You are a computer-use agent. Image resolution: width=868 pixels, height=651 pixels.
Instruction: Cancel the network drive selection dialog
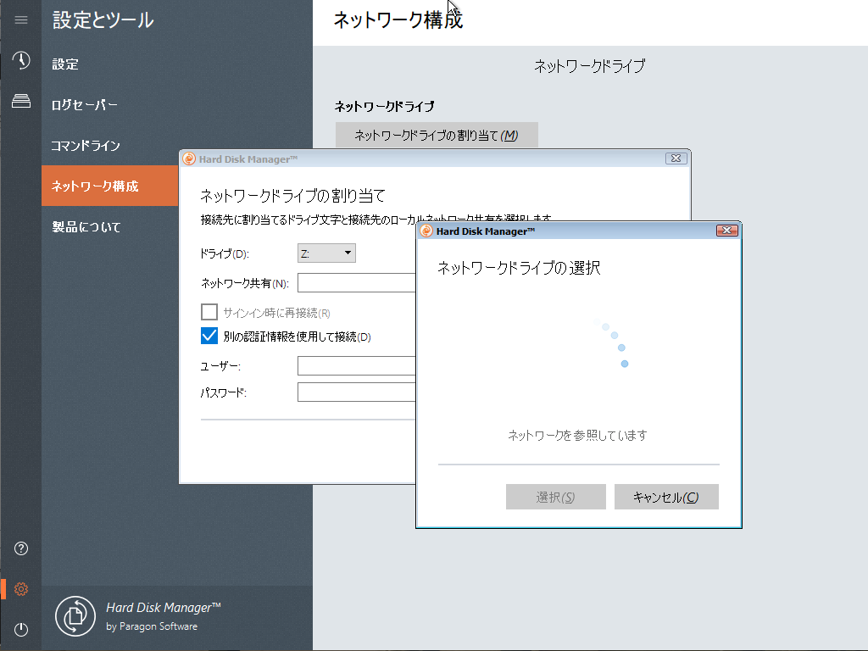[x=666, y=497]
